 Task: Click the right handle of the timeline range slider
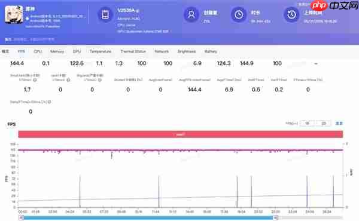(276, 218)
